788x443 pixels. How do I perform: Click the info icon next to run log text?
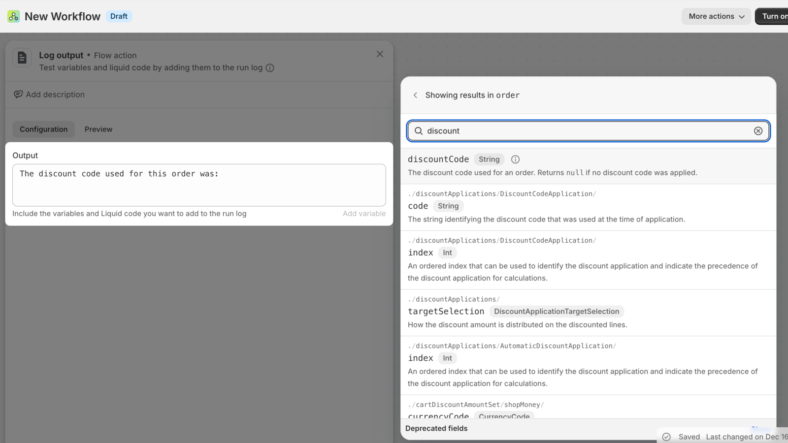click(269, 68)
